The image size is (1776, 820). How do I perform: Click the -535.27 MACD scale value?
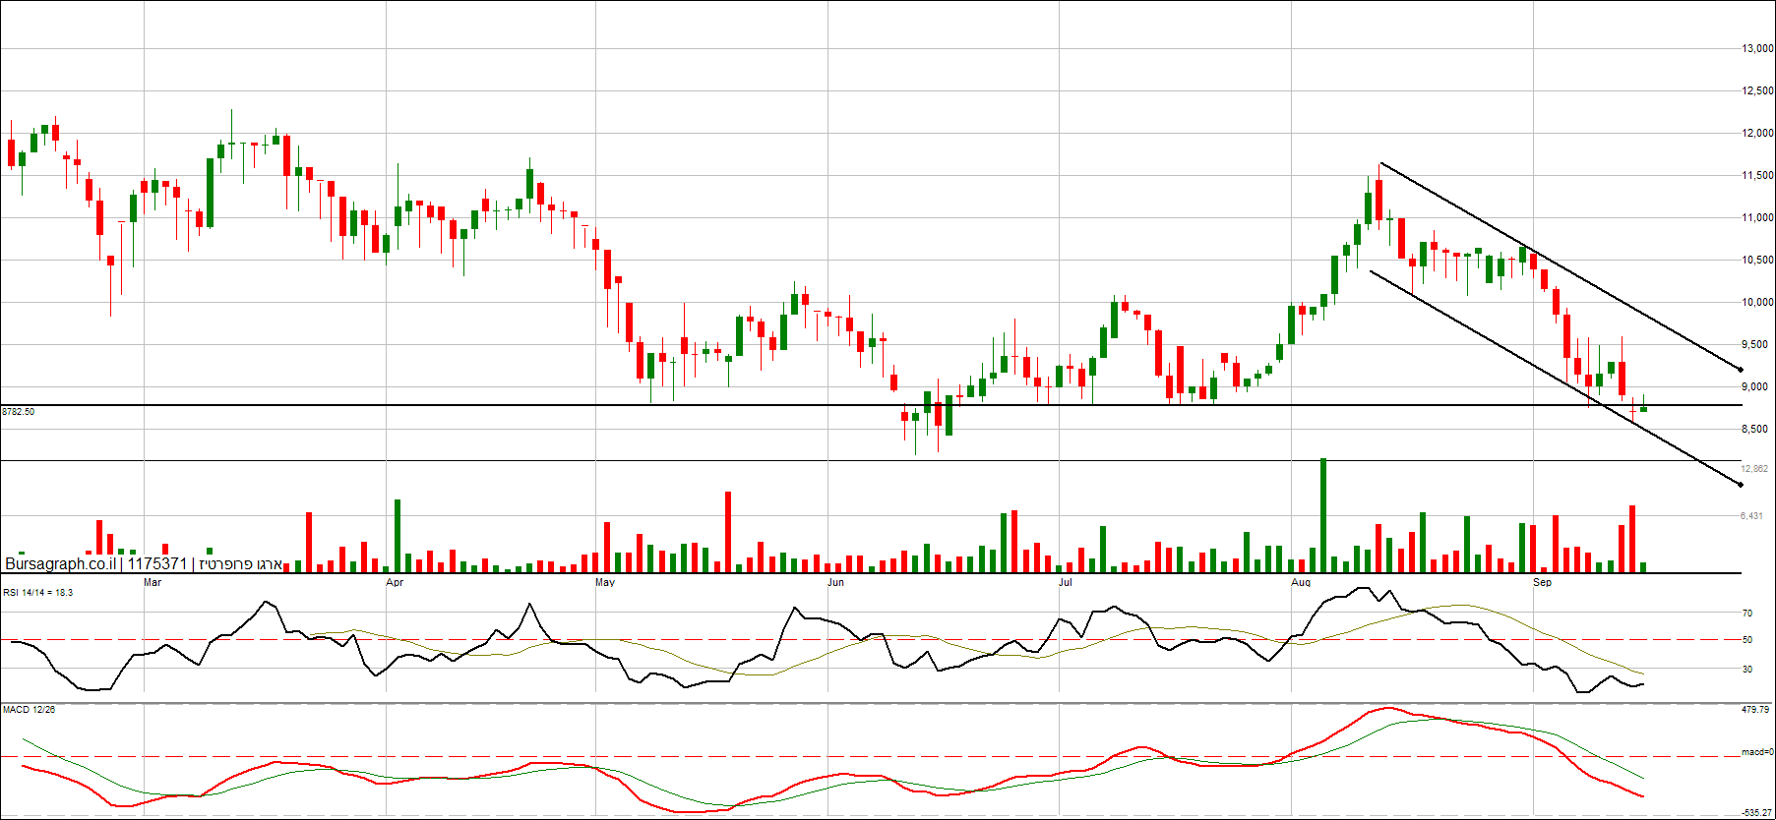pos(1755,813)
